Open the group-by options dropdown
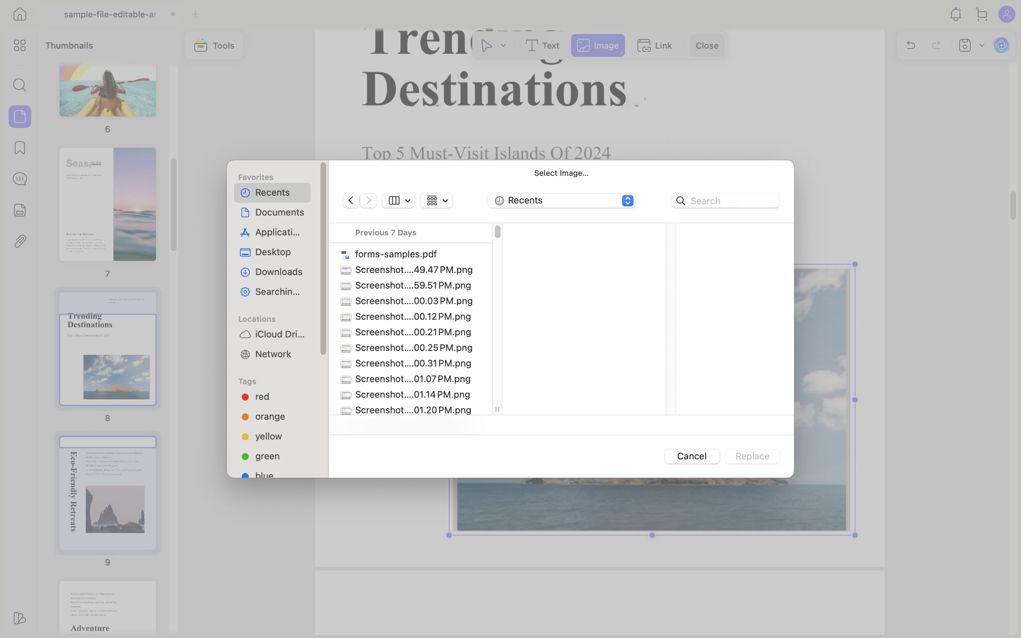Viewport: 1021px width, 638px height. click(x=436, y=201)
